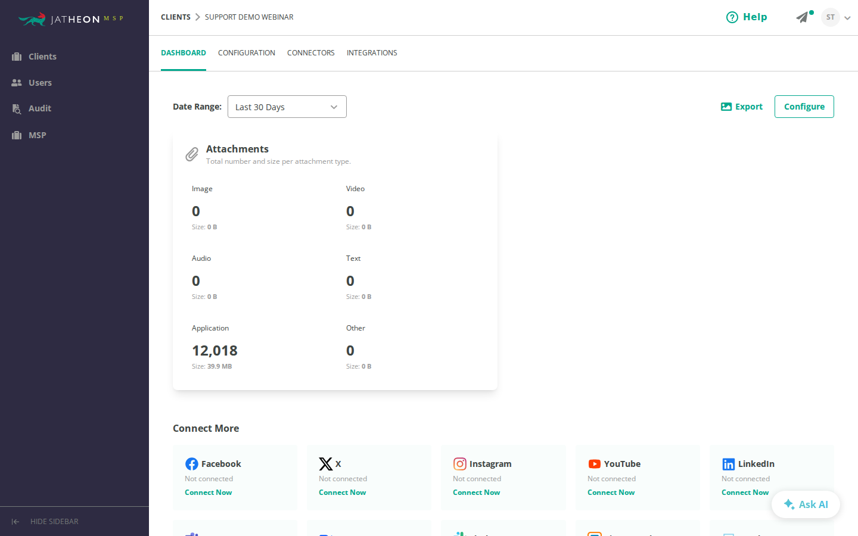Click Connect Now under LinkedIn
Viewport: 858px width, 536px height.
(x=745, y=493)
